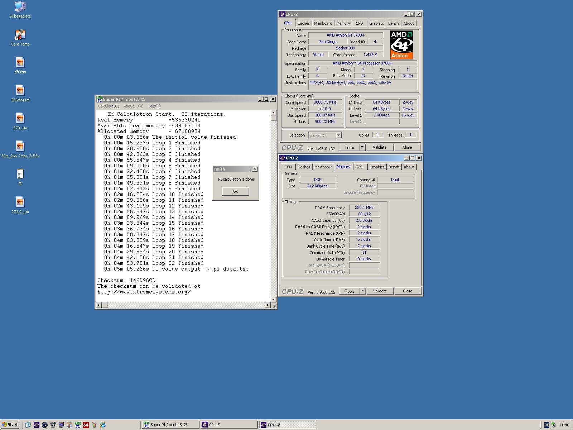Image resolution: width=573 pixels, height=430 pixels.
Task: Click the grey gears quick launch icon
Action: [53, 425]
